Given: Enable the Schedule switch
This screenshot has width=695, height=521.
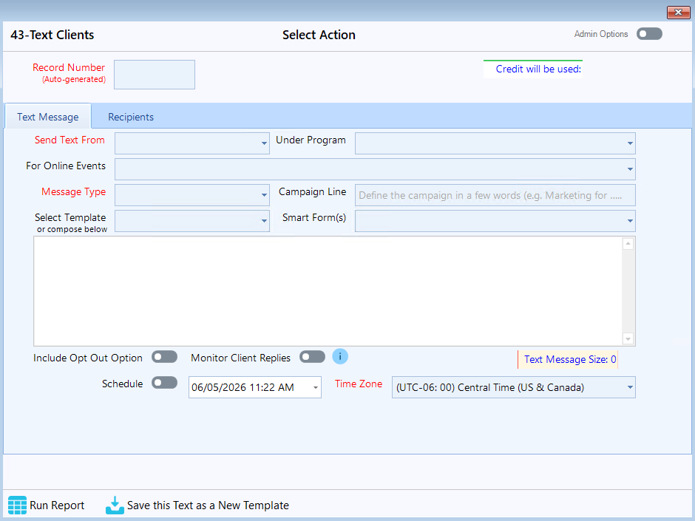Looking at the screenshot, I should 164,383.
